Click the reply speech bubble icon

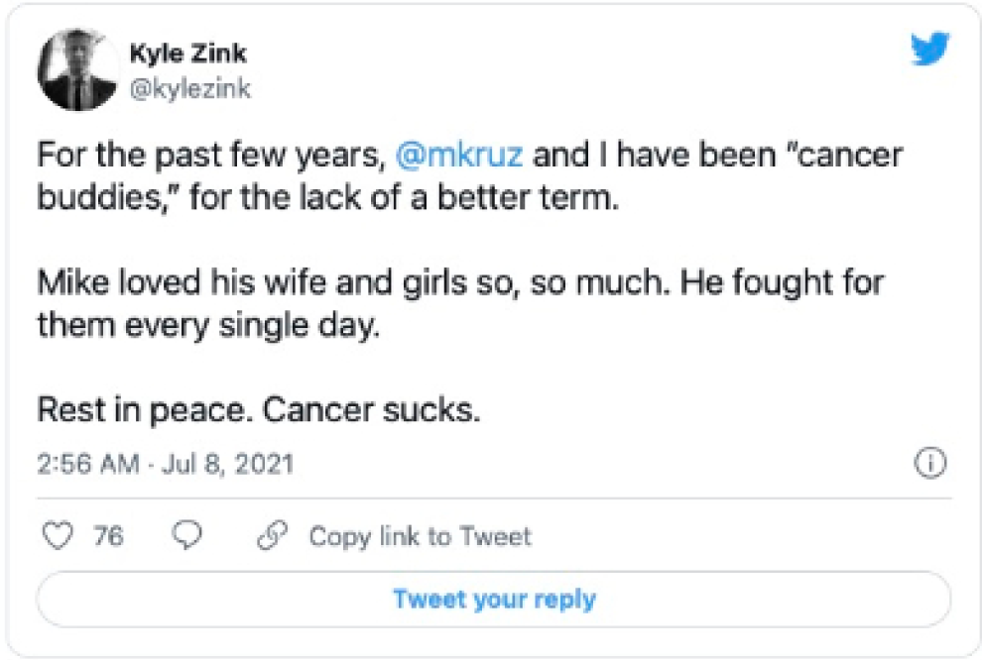pyautogui.click(x=186, y=536)
